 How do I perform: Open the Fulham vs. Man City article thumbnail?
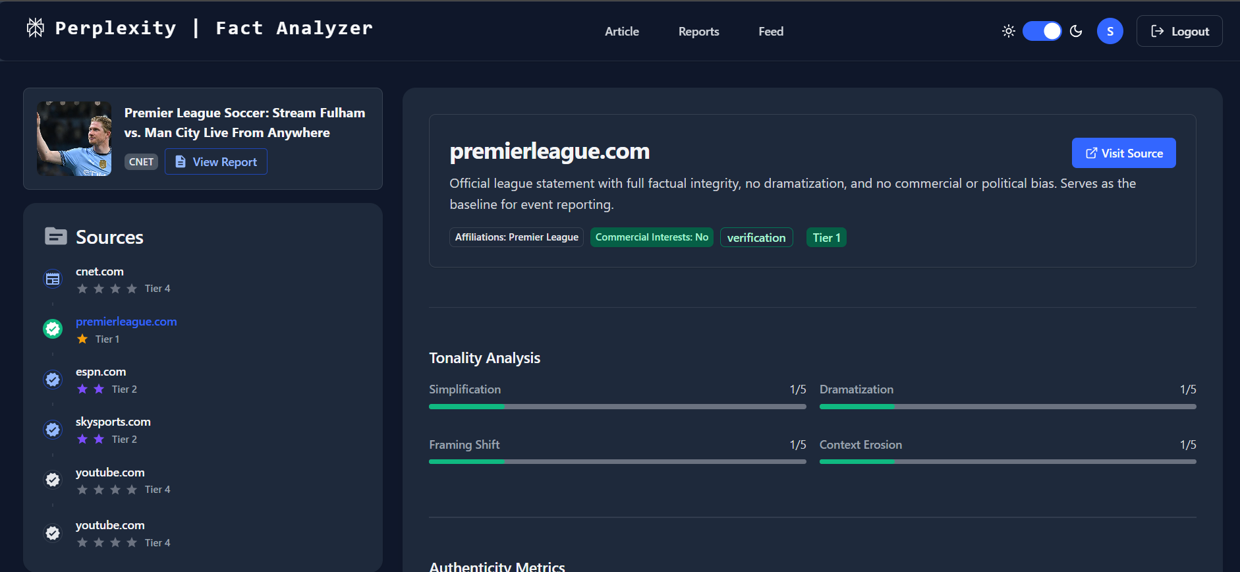pyautogui.click(x=74, y=138)
